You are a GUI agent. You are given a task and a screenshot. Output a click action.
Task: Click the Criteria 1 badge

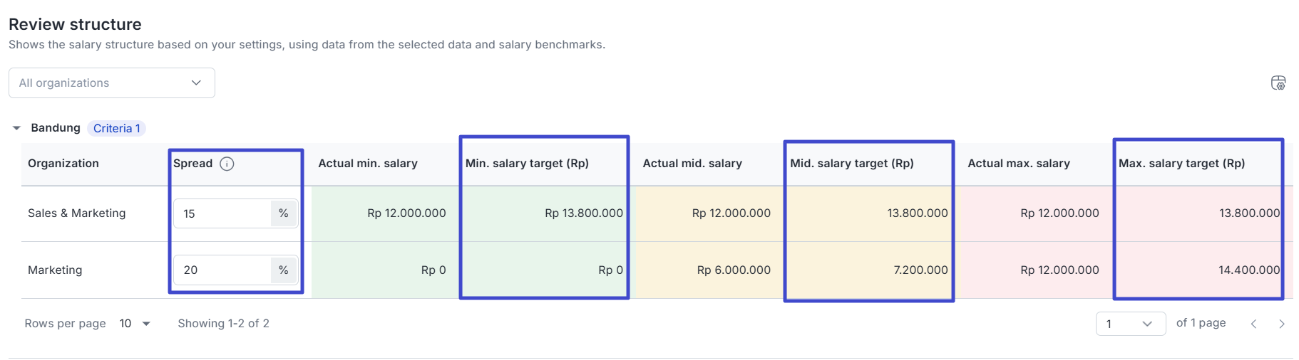(117, 128)
